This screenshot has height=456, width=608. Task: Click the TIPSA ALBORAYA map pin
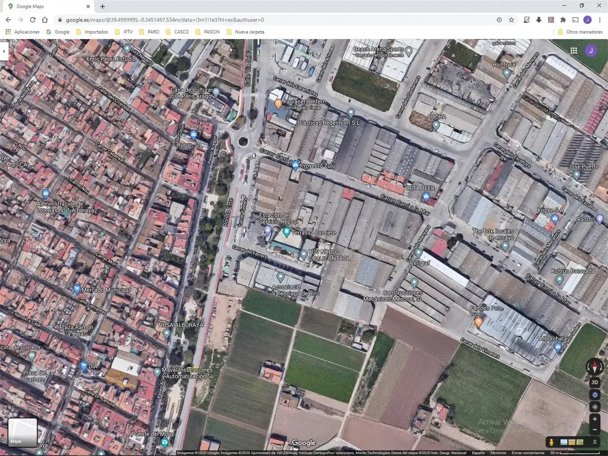pos(166,334)
